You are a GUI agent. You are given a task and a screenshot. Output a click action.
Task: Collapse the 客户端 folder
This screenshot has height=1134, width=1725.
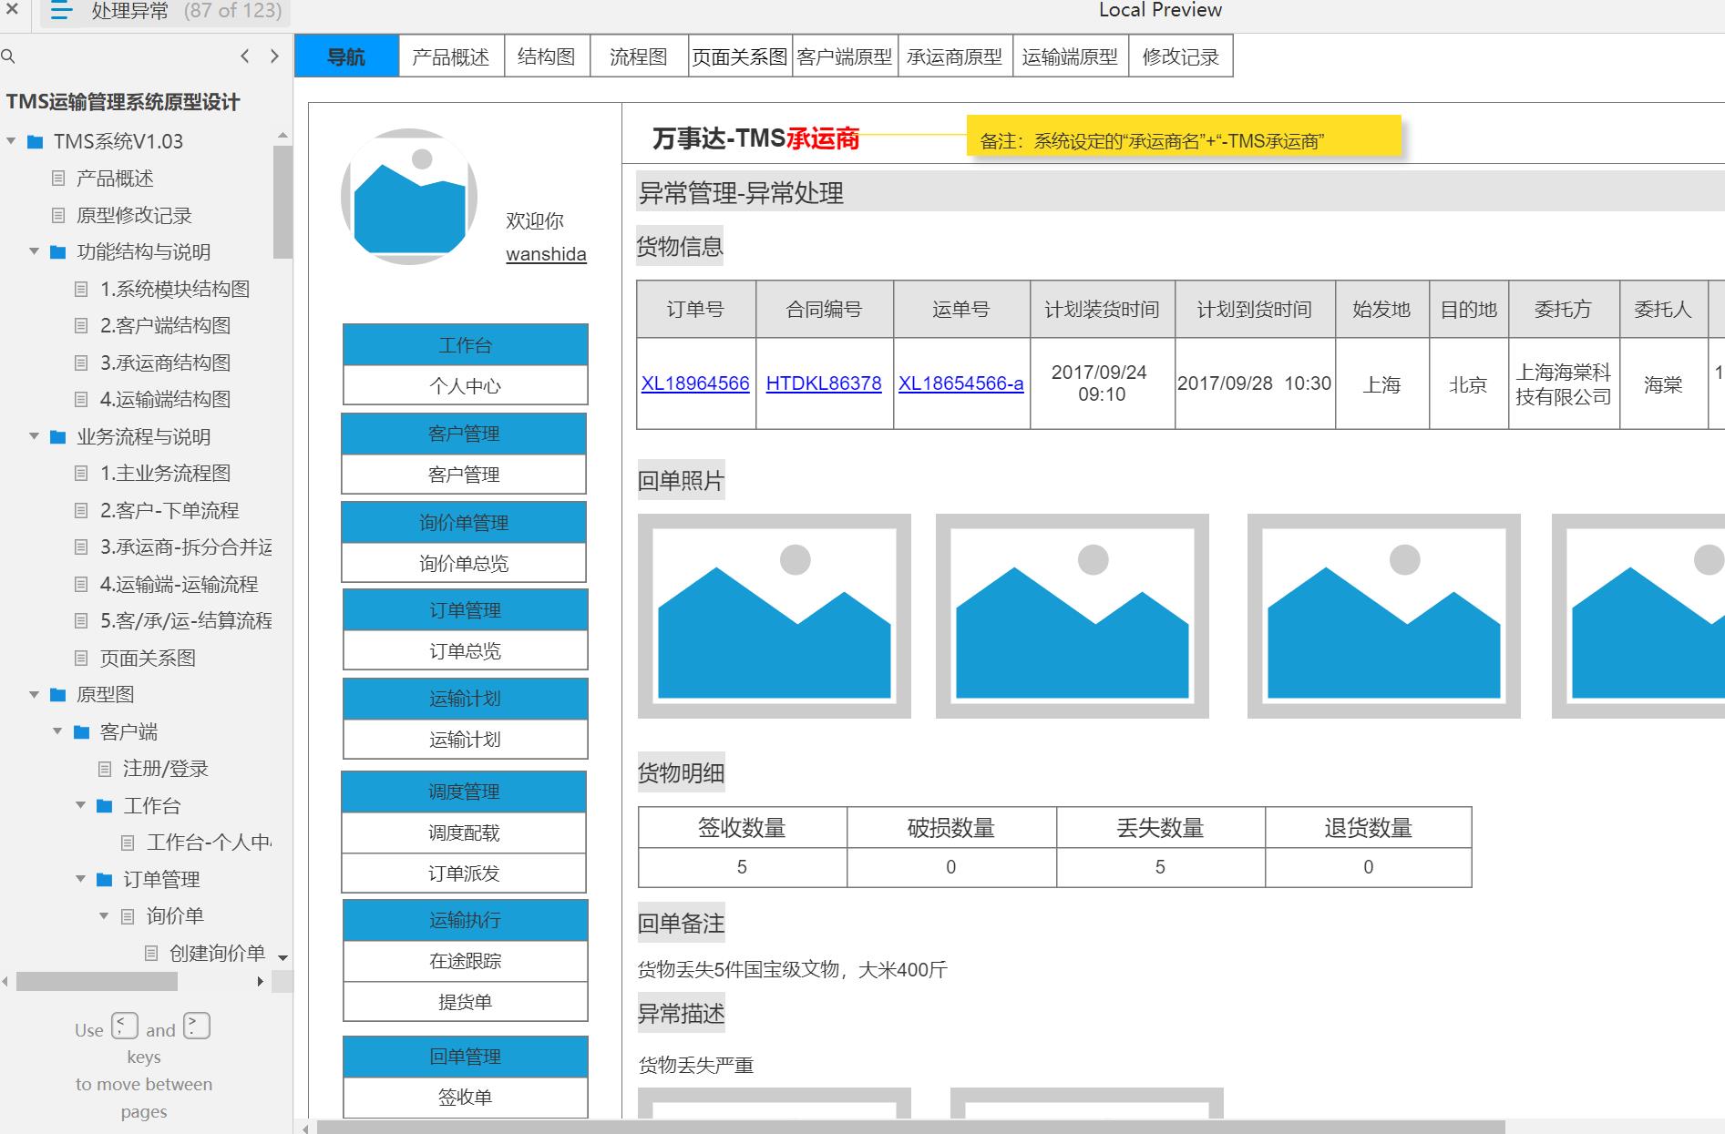point(57,731)
